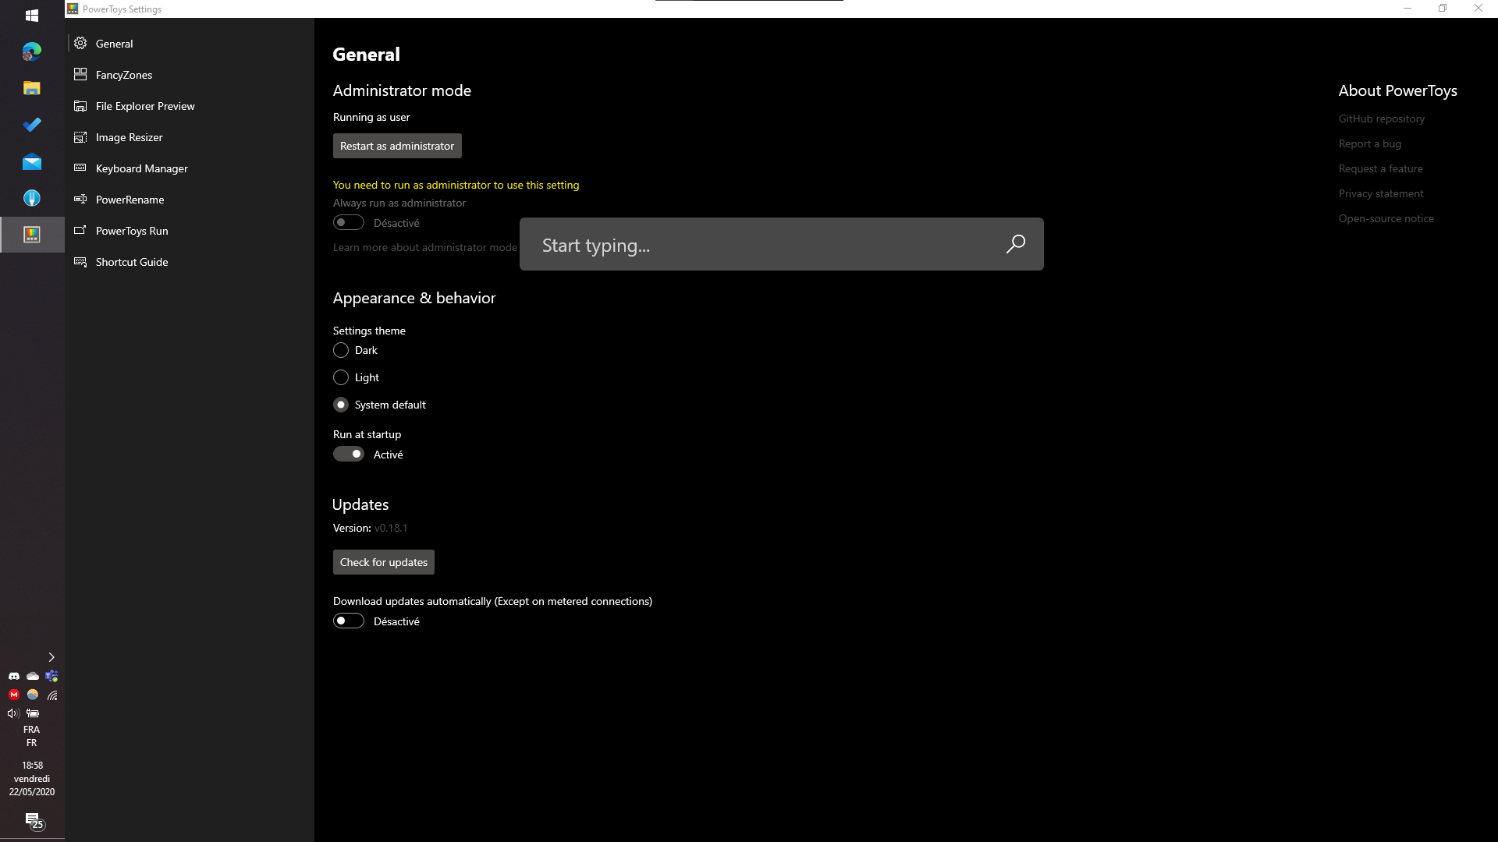Viewport: 1498px width, 842px height.
Task: Turn off Run at startup toggle
Action: pos(349,454)
